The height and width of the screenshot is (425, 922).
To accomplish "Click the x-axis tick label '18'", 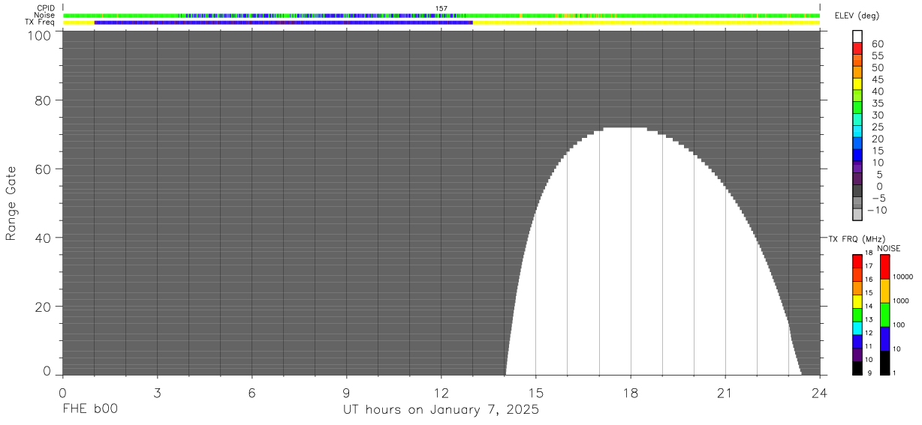I will [631, 393].
